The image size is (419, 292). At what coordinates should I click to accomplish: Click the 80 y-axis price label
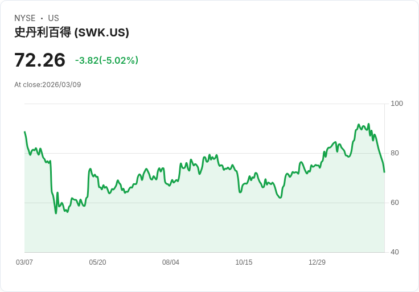[395, 153]
